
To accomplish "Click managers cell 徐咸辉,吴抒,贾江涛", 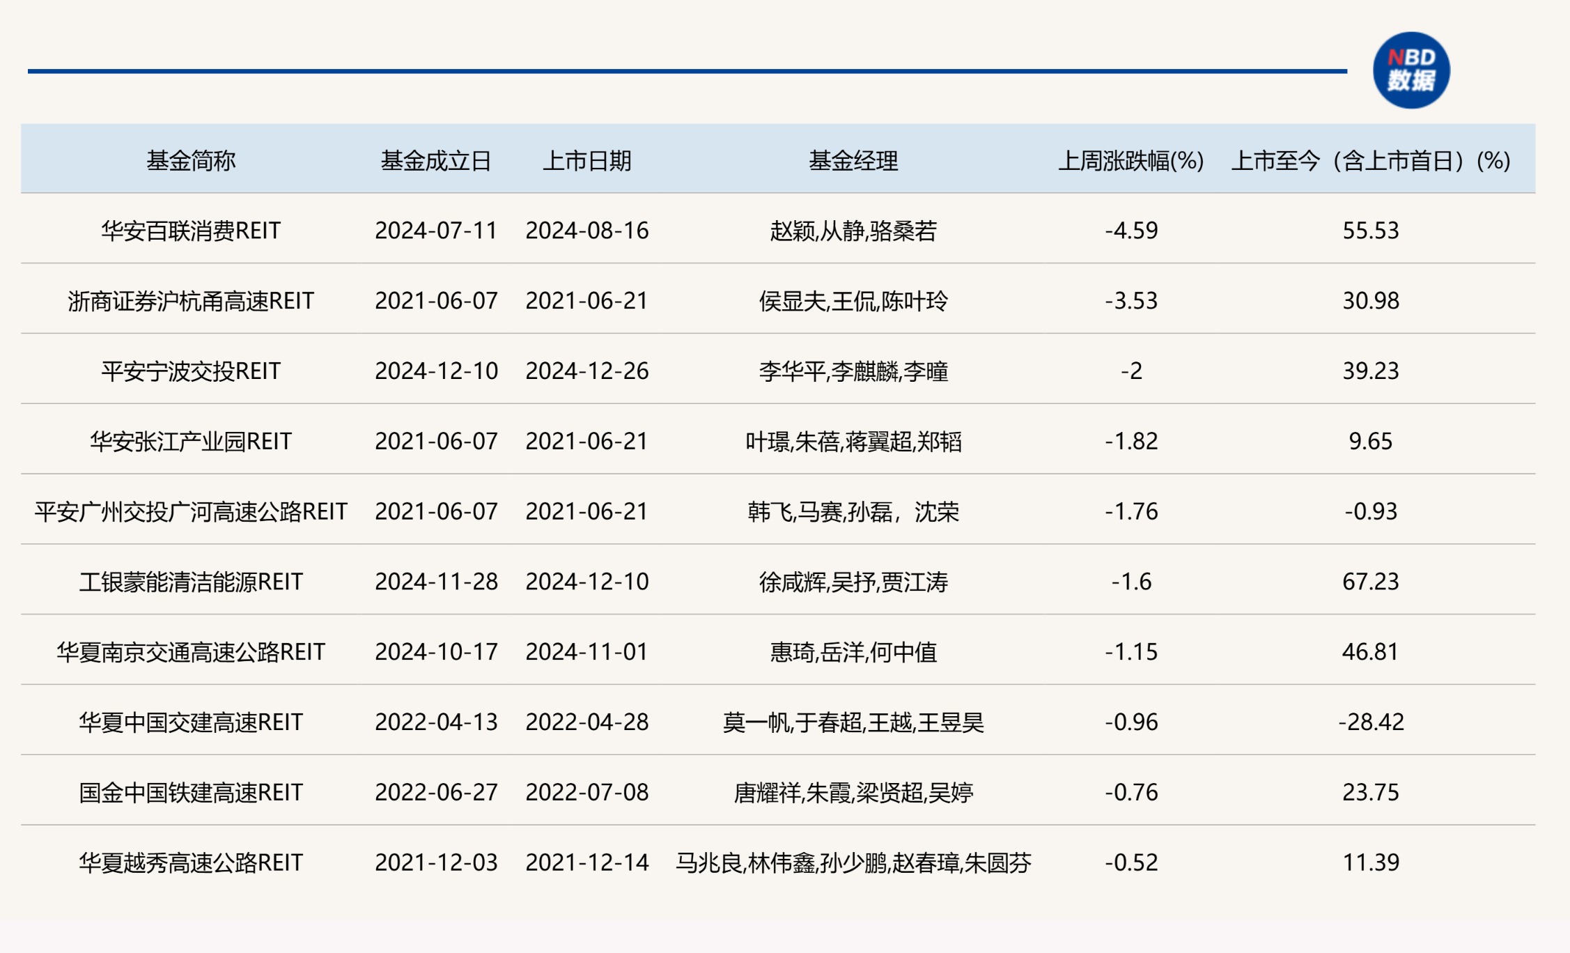I will (x=853, y=582).
